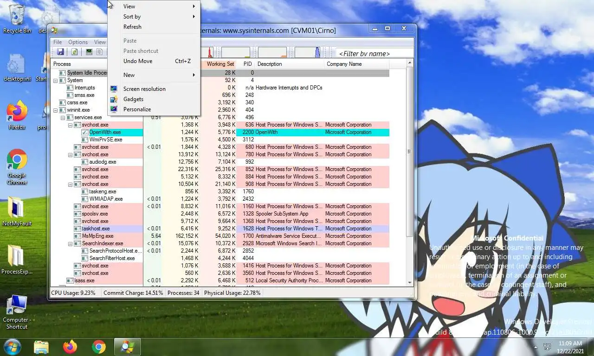Click the Physical Usage status bar entry
Image resolution: width=594 pixels, height=356 pixels.
[232, 293]
